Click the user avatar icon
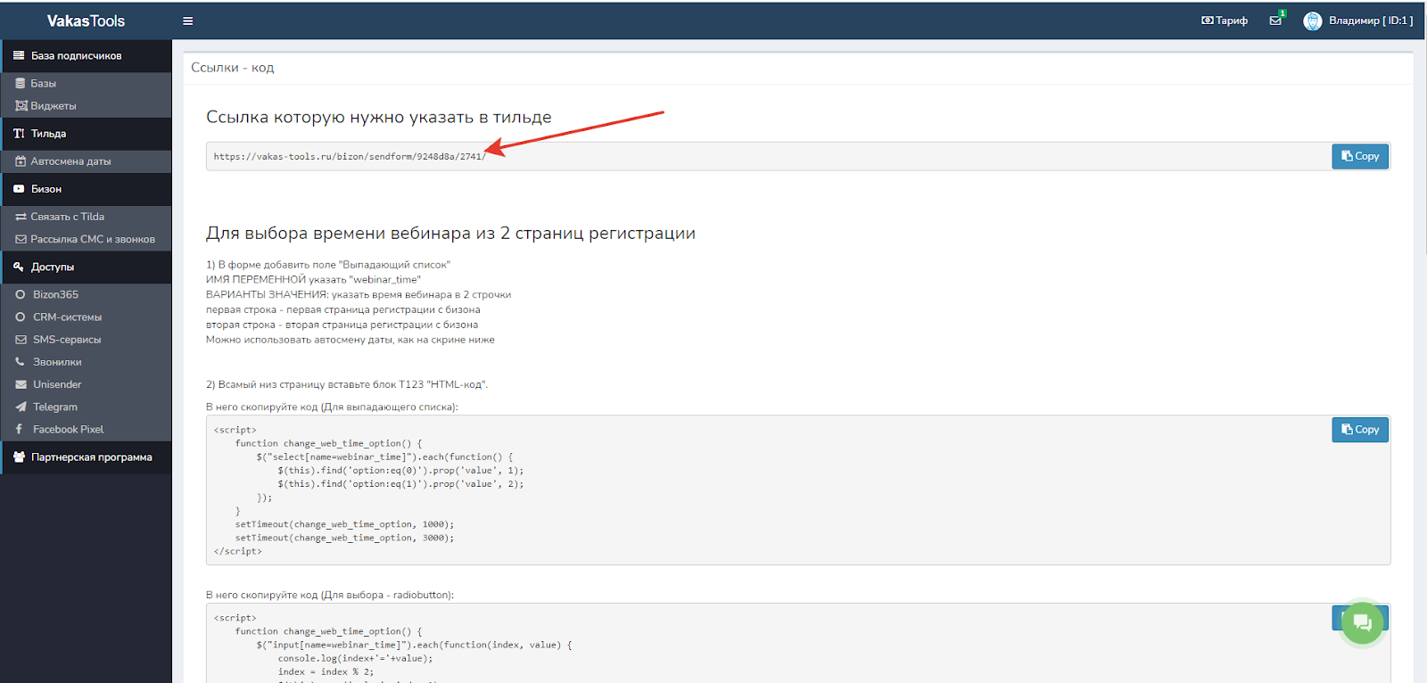Viewport: 1427px width, 683px height. (x=1312, y=21)
